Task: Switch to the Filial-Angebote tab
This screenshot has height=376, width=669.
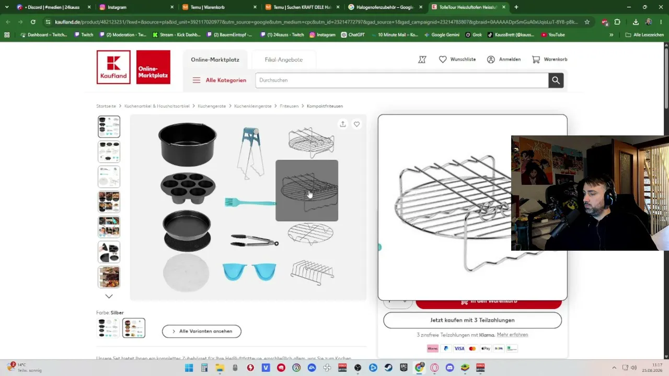Action: [x=284, y=60]
